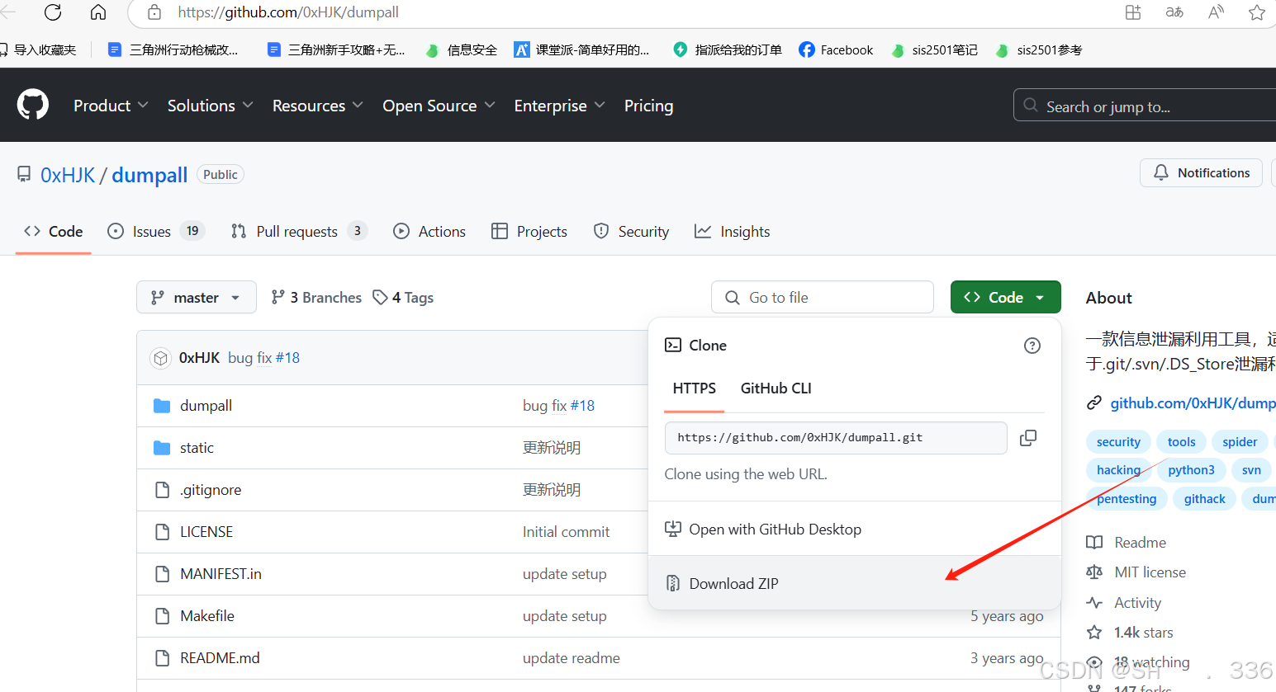This screenshot has width=1276, height=692.
Task: Click the githack topic tag
Action: click(1204, 499)
